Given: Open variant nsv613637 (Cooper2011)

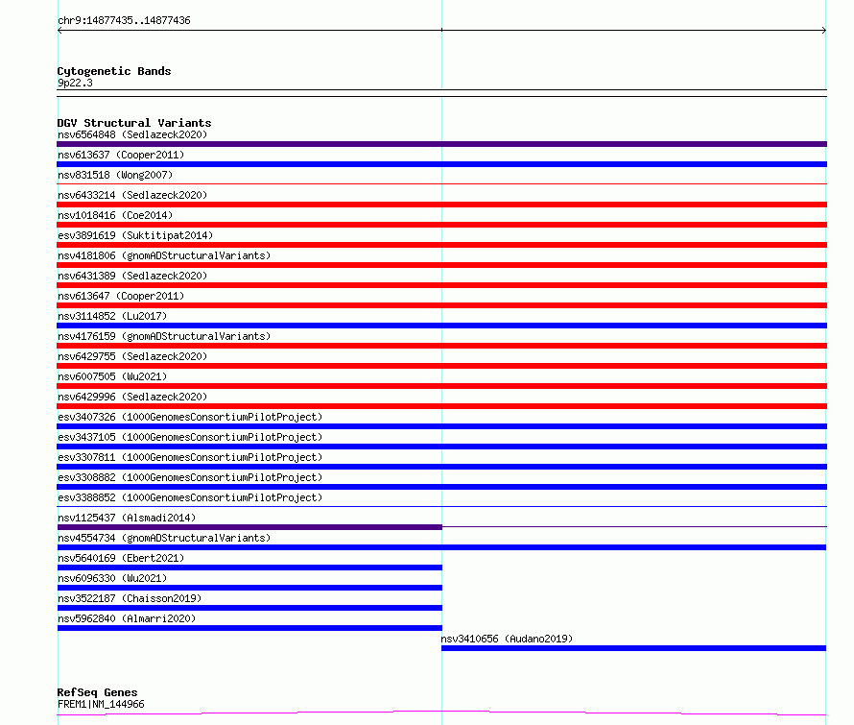Looking at the screenshot, I should [x=121, y=155].
